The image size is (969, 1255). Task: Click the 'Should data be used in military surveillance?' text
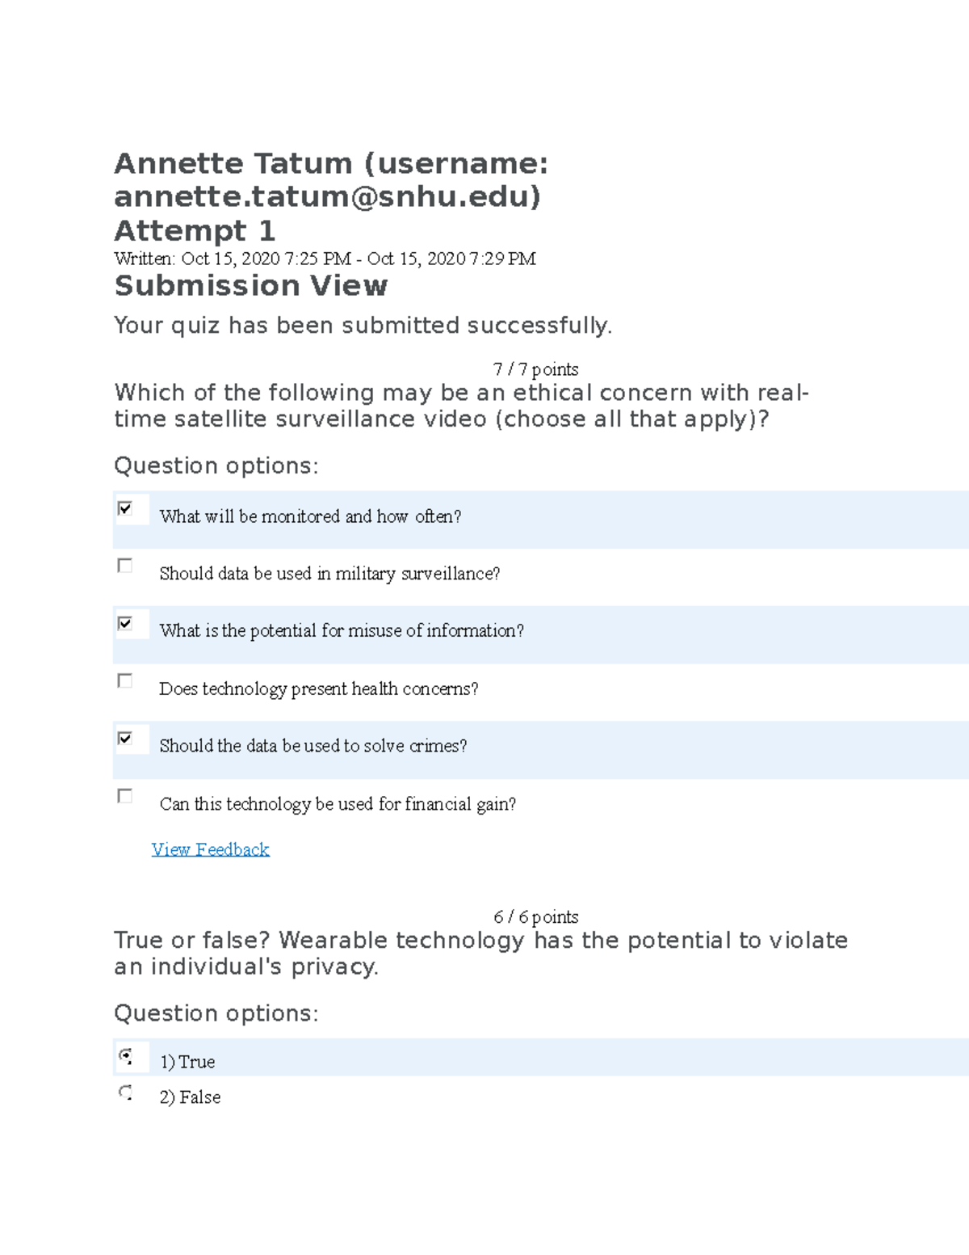329,574
